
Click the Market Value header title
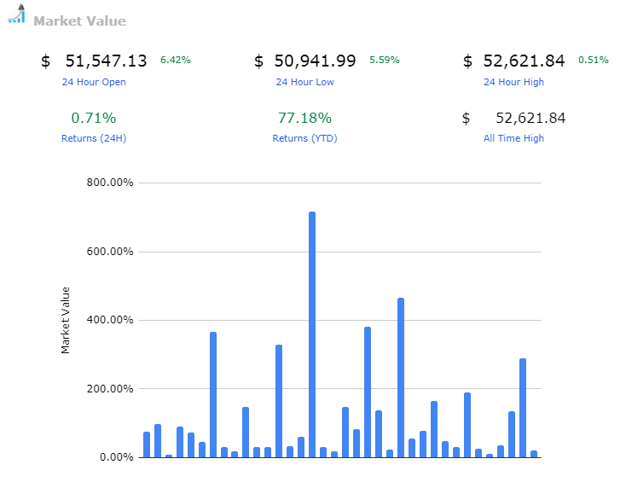click(x=79, y=21)
